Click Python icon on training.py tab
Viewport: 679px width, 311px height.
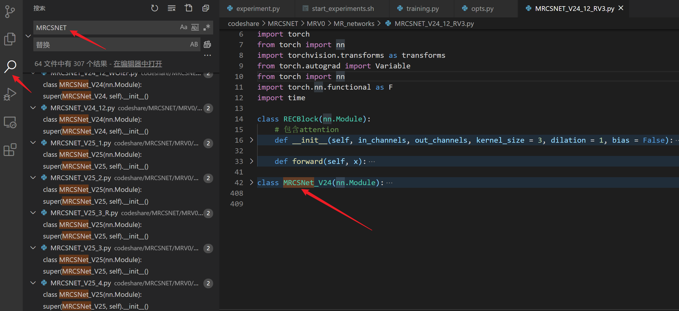[400, 9]
